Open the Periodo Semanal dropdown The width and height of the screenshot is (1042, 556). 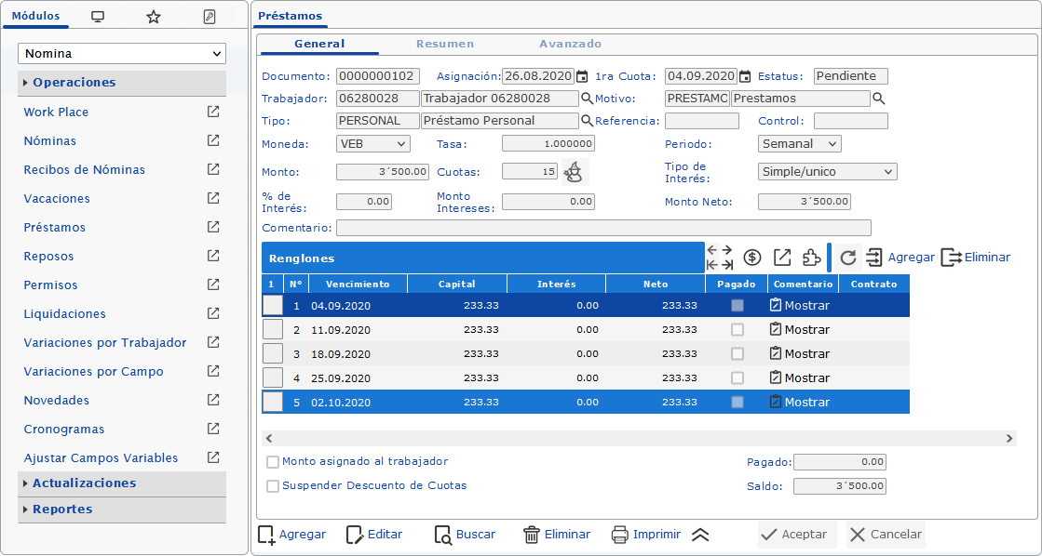800,144
